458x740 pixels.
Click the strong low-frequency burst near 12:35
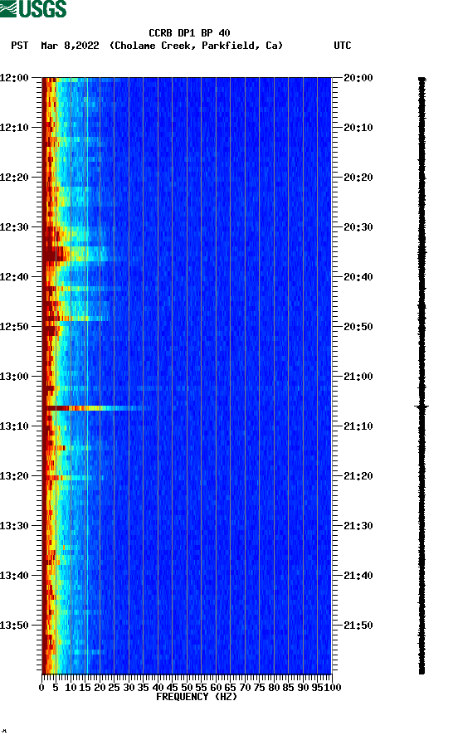[x=56, y=254]
